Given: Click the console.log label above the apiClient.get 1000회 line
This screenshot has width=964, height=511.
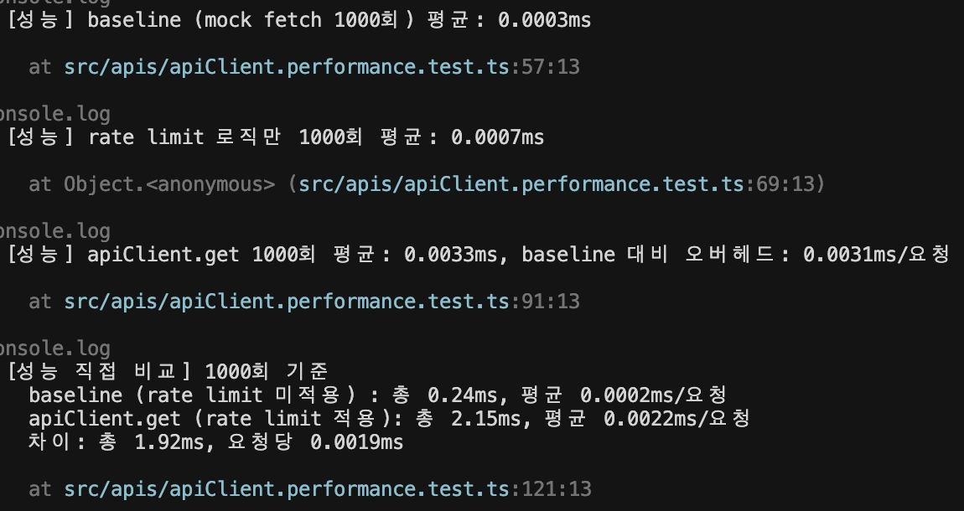Looking at the screenshot, I should point(54,231).
